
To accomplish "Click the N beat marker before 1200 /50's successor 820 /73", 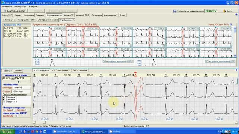I will (x=165, y=75).
